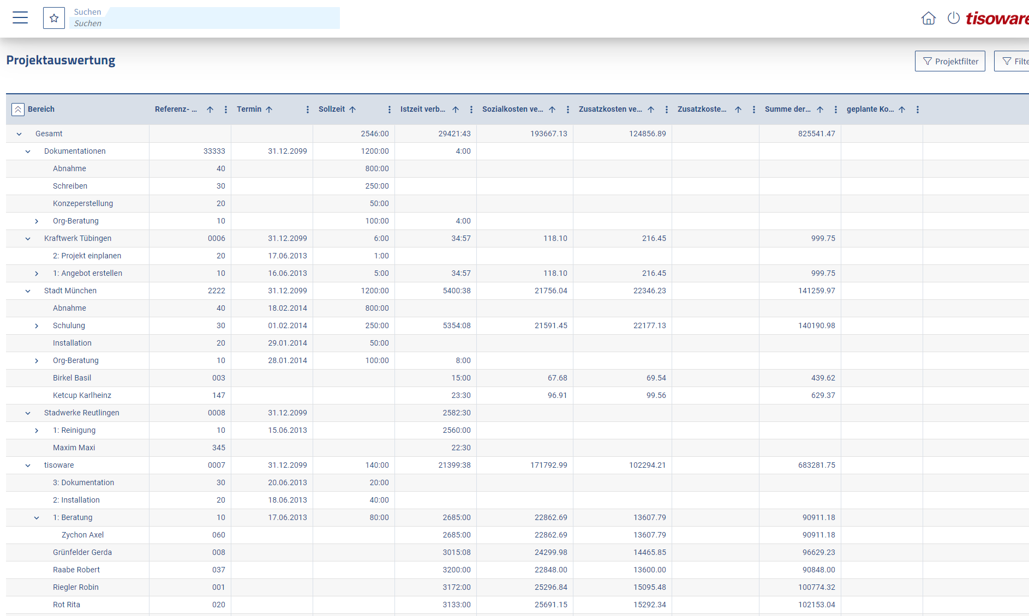Go to the home page icon
The height and width of the screenshot is (616, 1029).
click(x=929, y=18)
